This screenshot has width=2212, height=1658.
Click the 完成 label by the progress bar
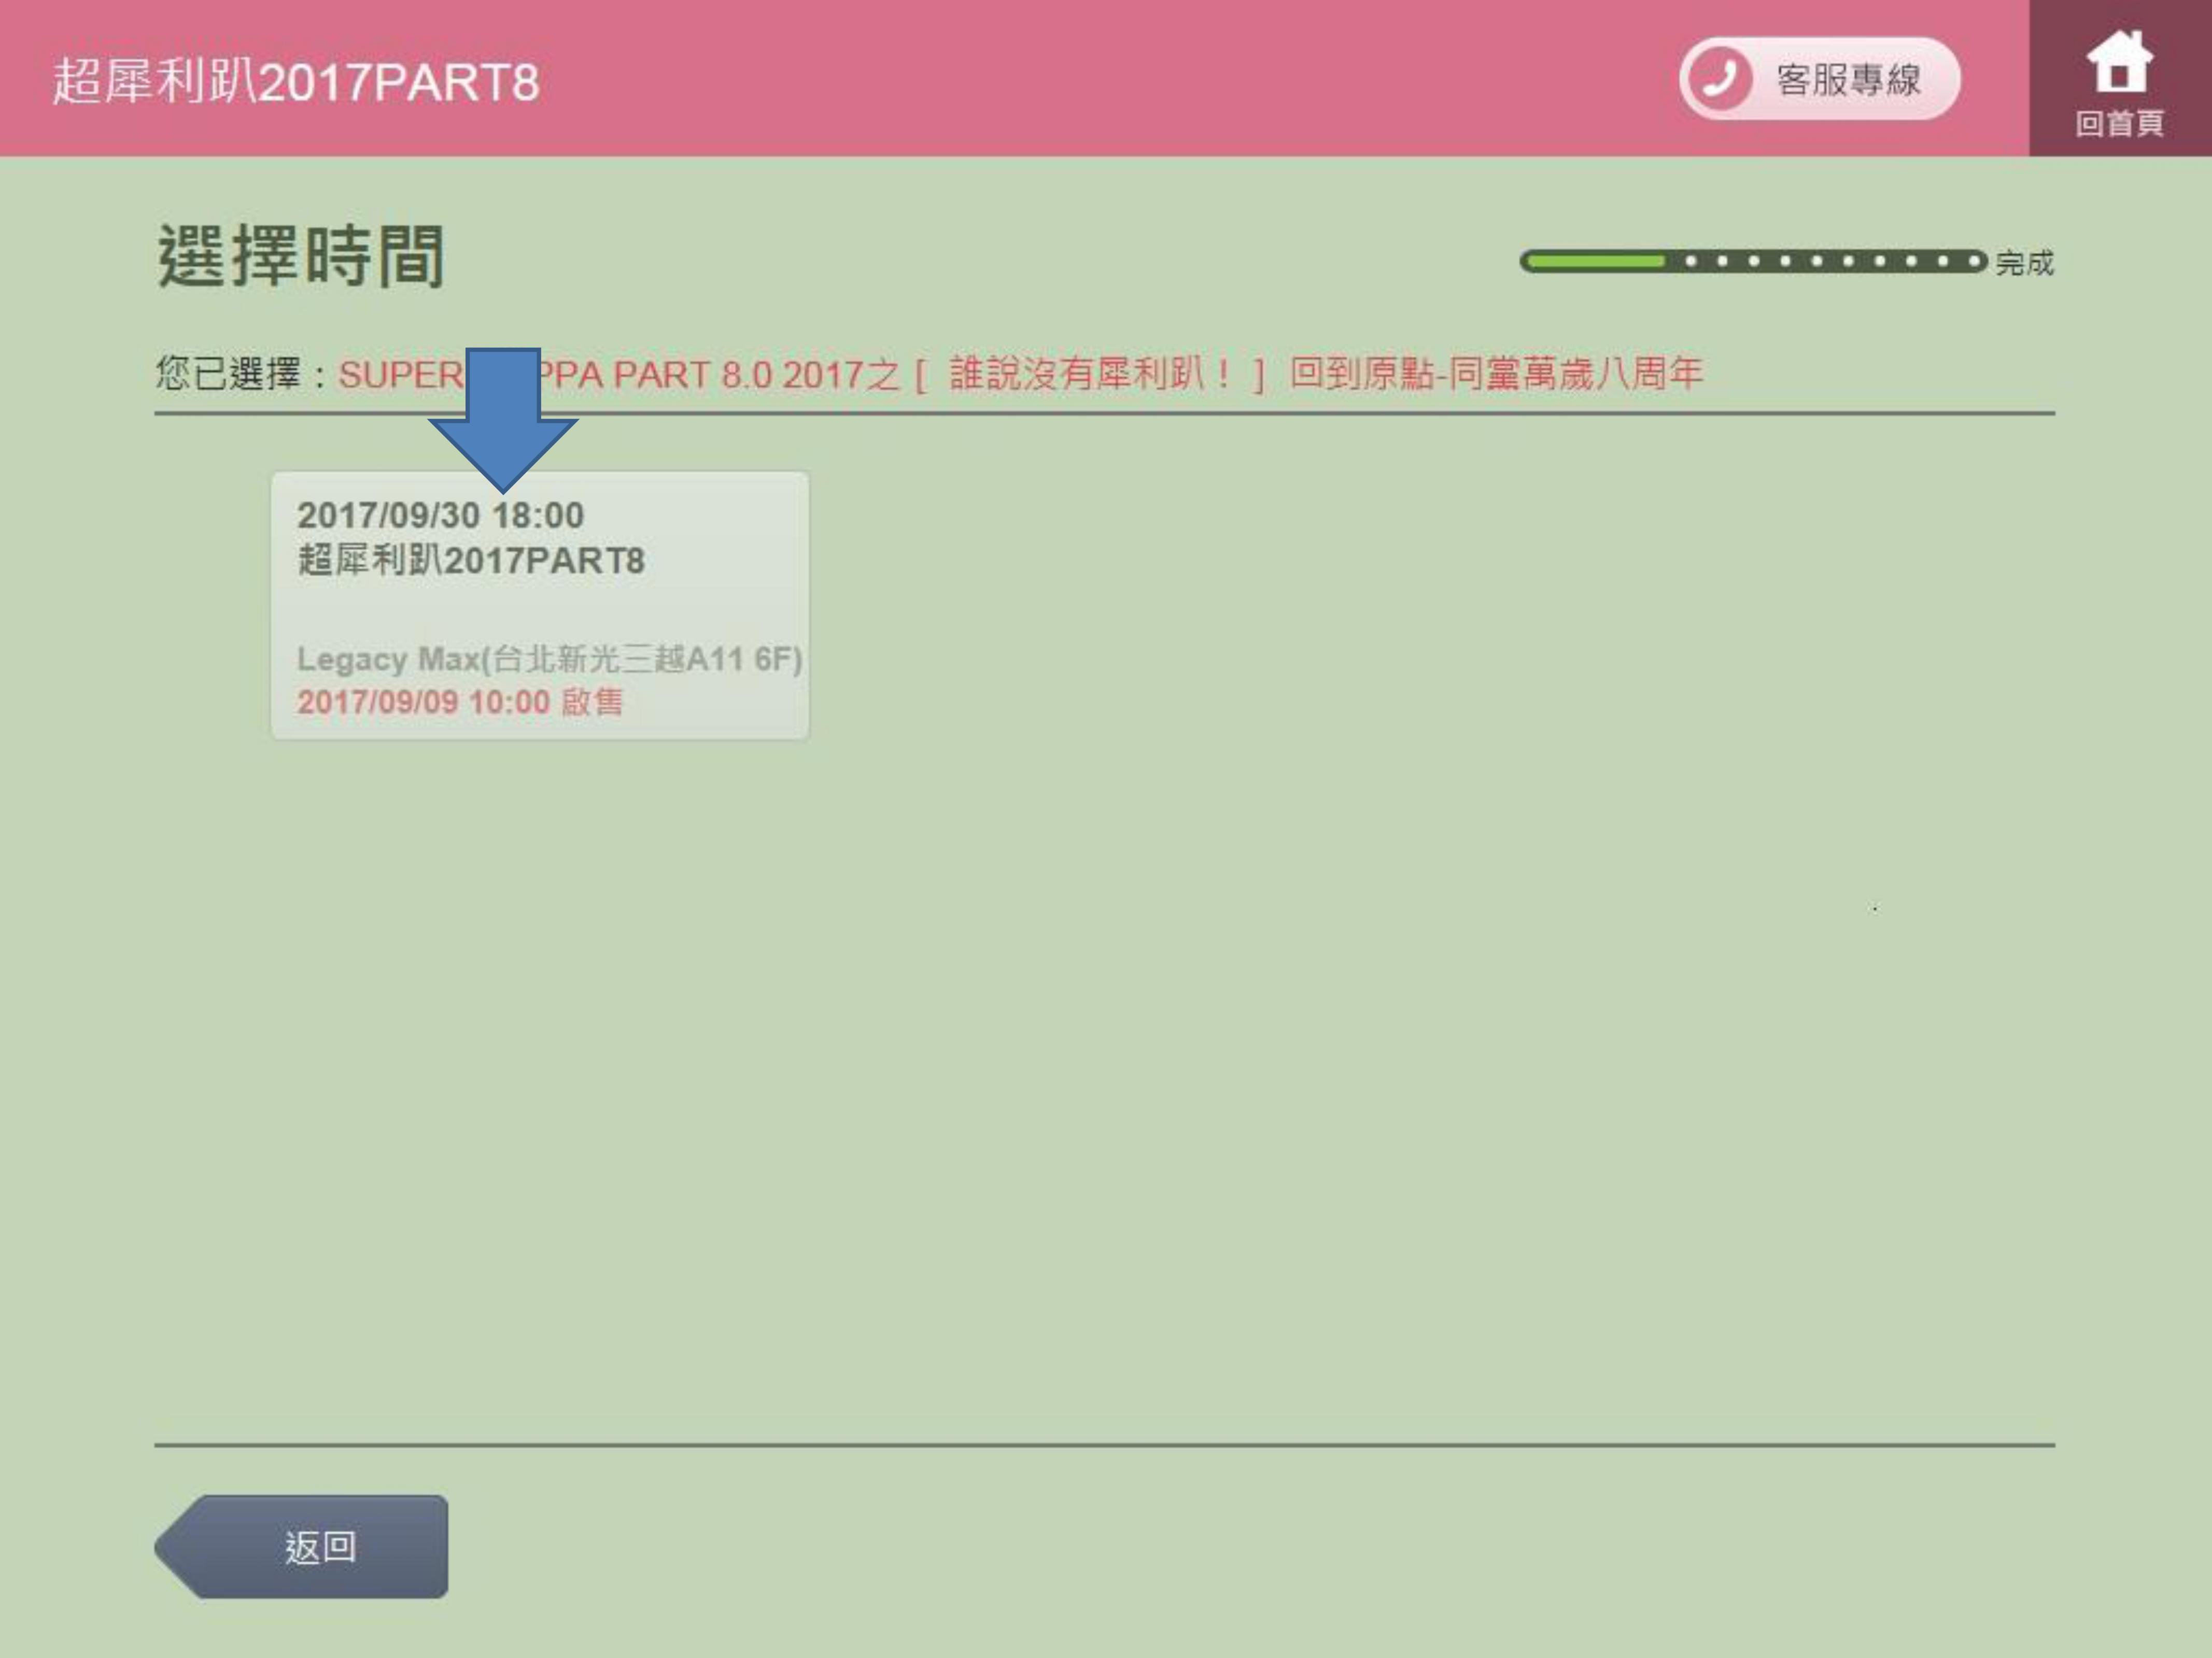tap(2025, 263)
